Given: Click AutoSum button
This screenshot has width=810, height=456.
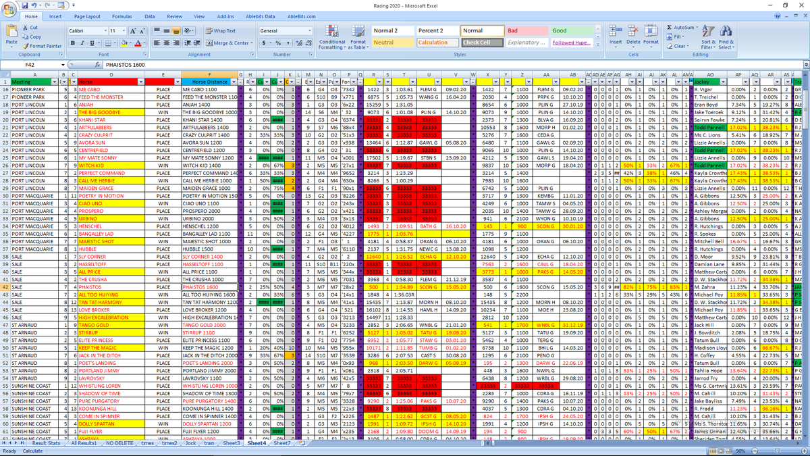Looking at the screenshot, I should pos(682,28).
